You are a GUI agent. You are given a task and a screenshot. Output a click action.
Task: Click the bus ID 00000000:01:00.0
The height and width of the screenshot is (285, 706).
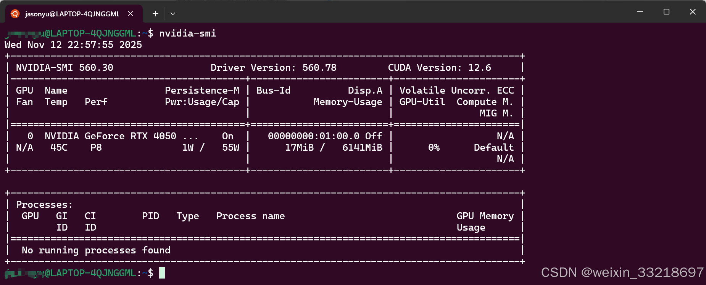(314, 136)
